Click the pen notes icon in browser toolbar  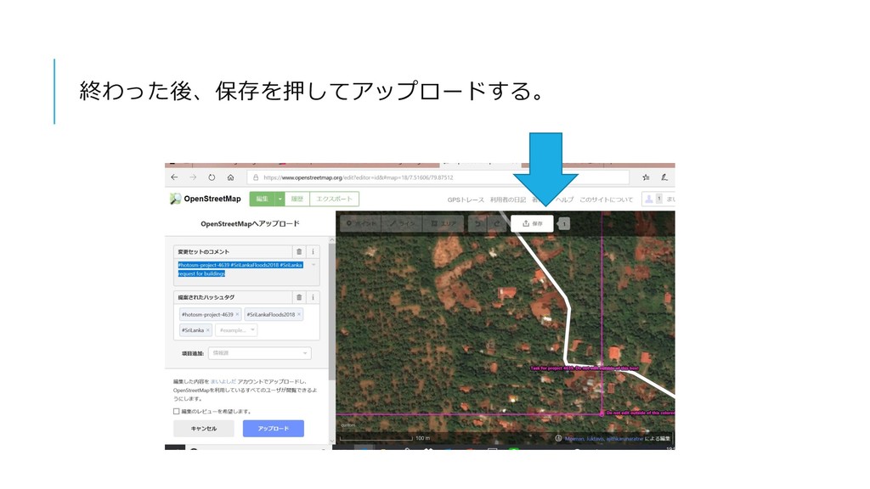pos(664,177)
